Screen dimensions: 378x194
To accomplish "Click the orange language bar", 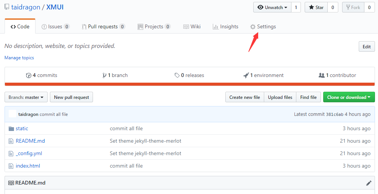I will [190, 84].
